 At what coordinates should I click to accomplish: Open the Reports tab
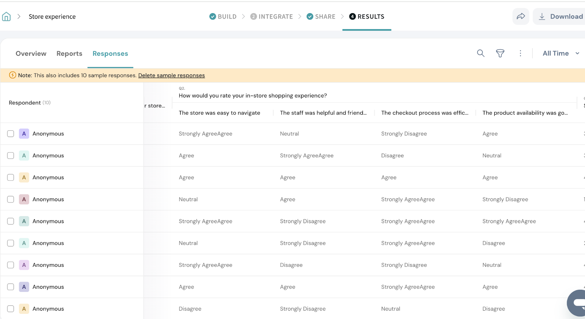pos(69,54)
